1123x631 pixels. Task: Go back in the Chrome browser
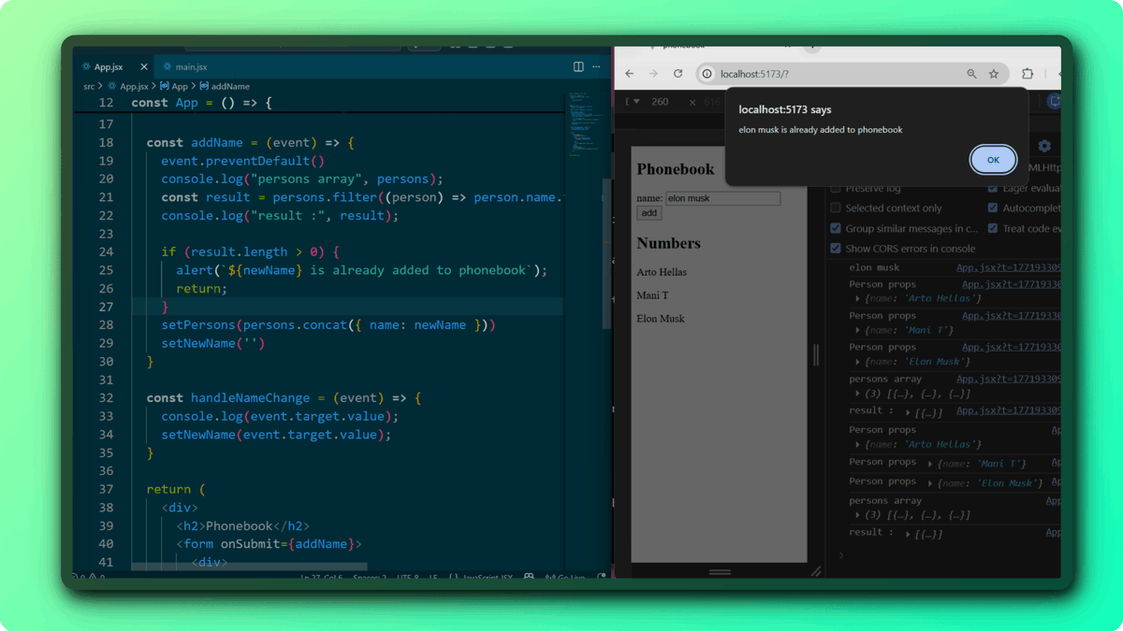click(x=630, y=74)
